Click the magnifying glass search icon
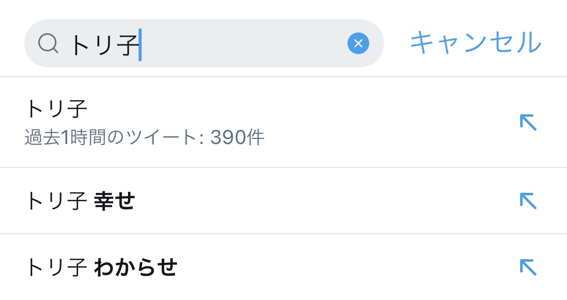The width and height of the screenshot is (567, 300). pyautogui.click(x=48, y=44)
